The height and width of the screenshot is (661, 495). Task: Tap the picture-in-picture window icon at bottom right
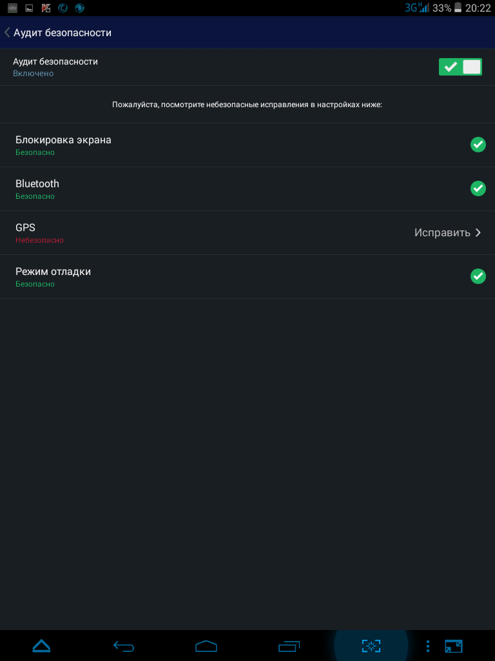(453, 646)
